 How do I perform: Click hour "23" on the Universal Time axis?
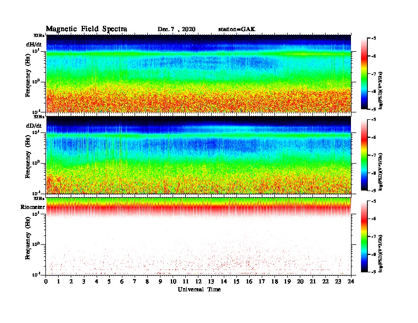coord(338,281)
